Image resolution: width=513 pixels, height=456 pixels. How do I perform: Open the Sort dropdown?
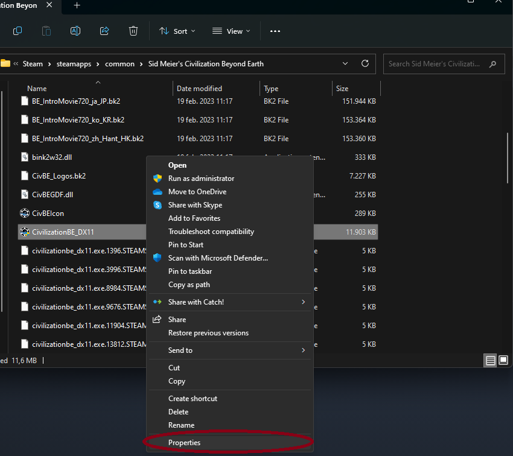point(177,31)
